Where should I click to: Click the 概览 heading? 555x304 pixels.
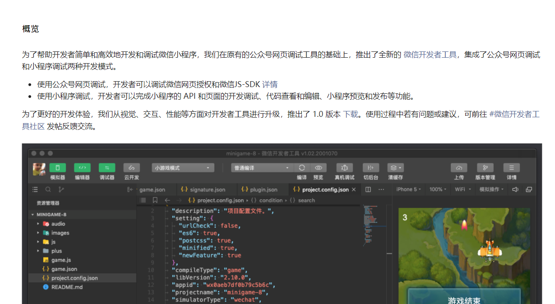pyautogui.click(x=31, y=29)
